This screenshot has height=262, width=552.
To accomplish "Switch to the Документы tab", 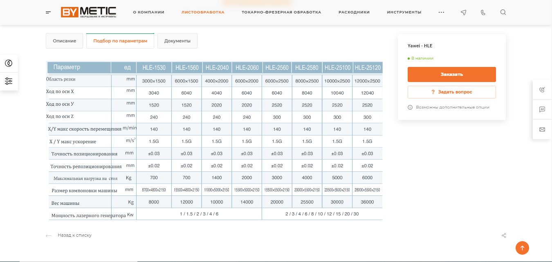I will pyautogui.click(x=177, y=41).
